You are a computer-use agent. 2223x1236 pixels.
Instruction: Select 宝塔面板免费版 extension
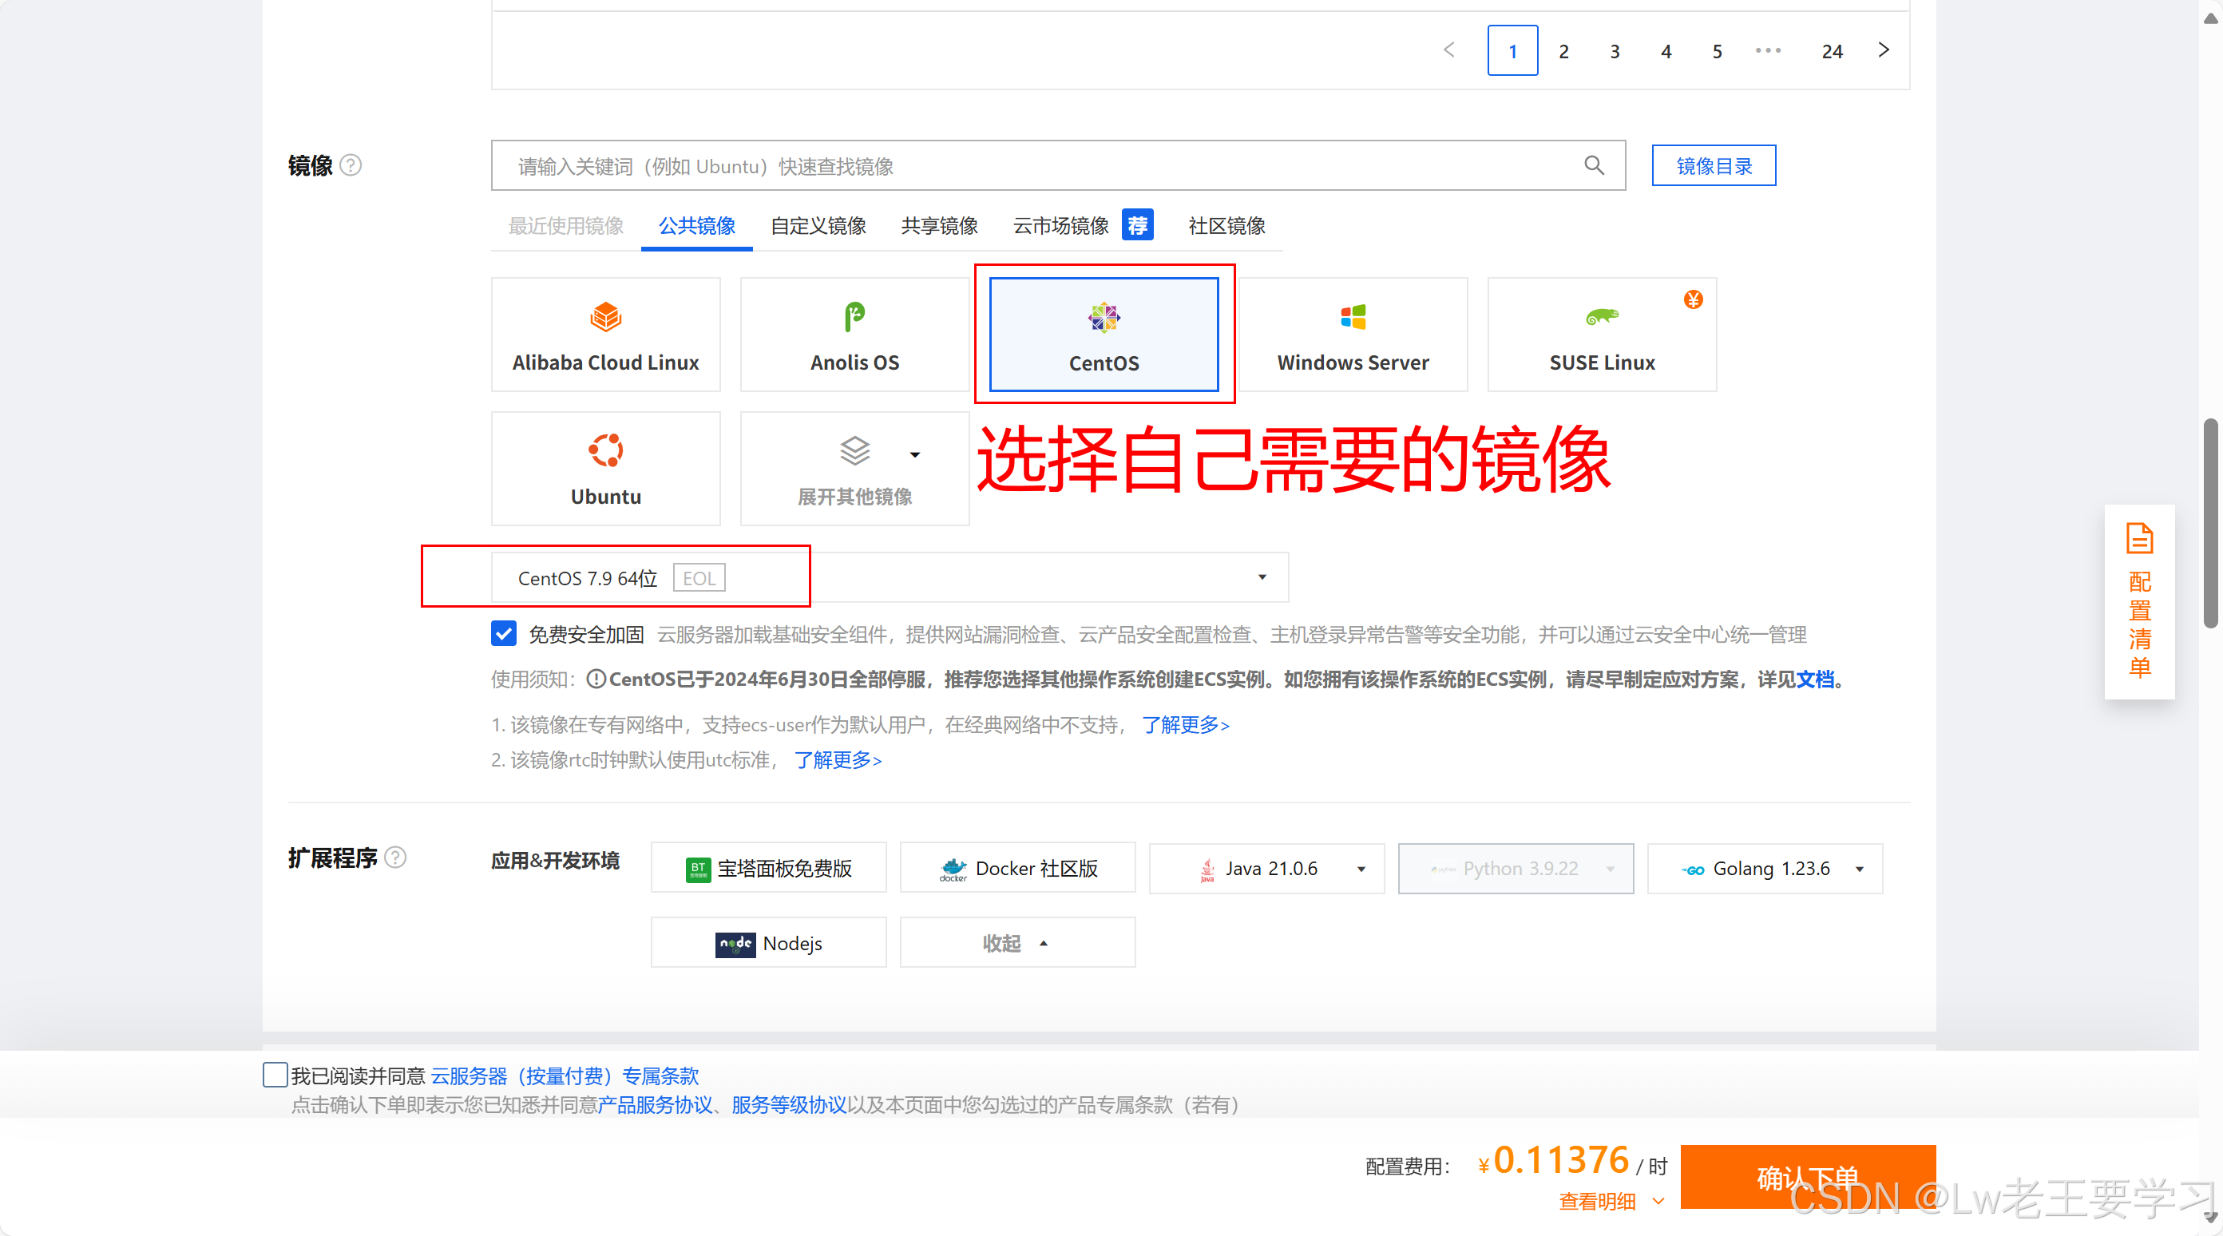click(x=768, y=868)
